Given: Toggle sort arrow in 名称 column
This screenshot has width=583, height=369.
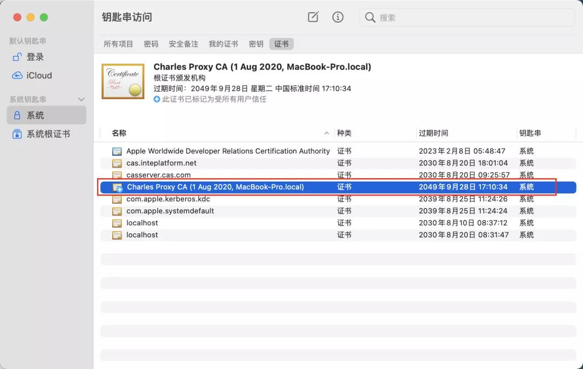Looking at the screenshot, I should (327, 133).
